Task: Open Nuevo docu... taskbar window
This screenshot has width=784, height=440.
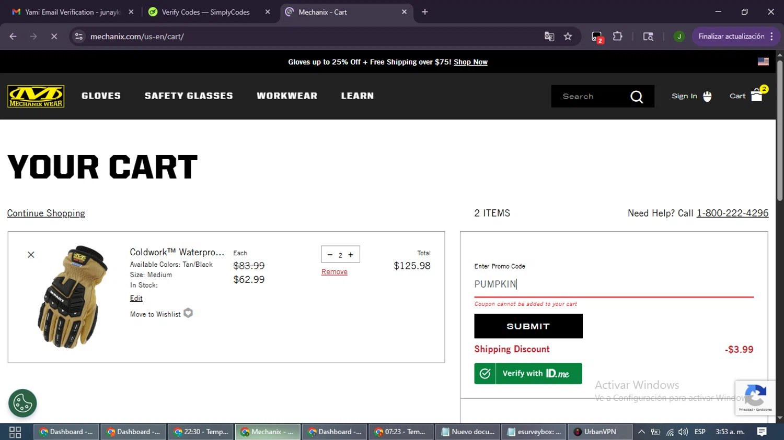Action: click(468, 432)
